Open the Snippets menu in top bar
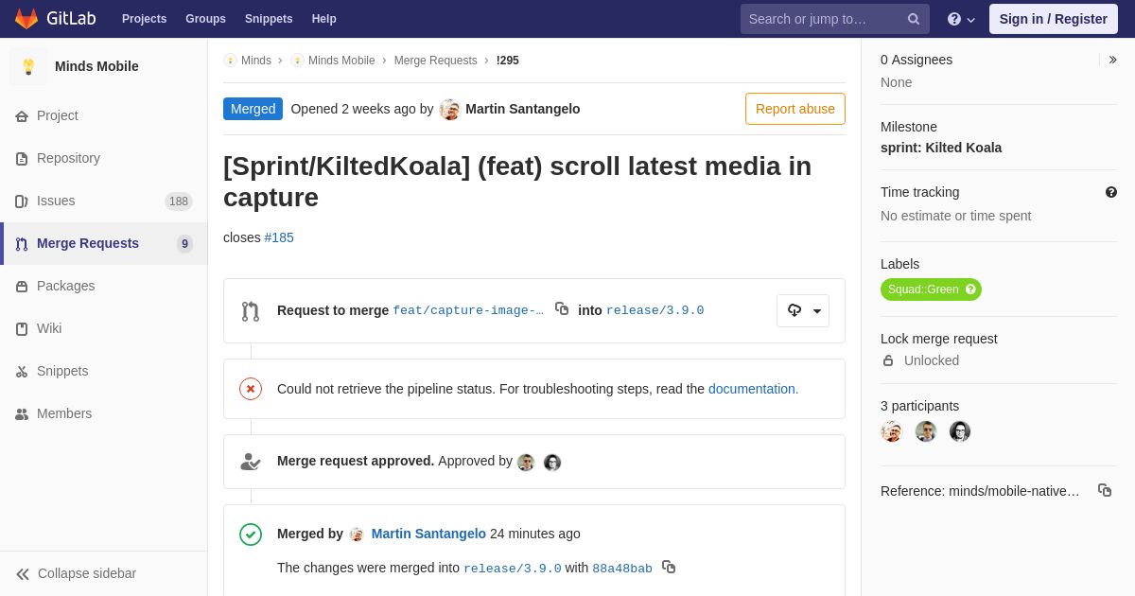 click(269, 19)
